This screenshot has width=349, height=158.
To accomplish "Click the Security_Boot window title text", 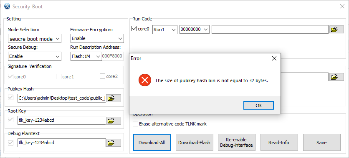I will (28, 7).
